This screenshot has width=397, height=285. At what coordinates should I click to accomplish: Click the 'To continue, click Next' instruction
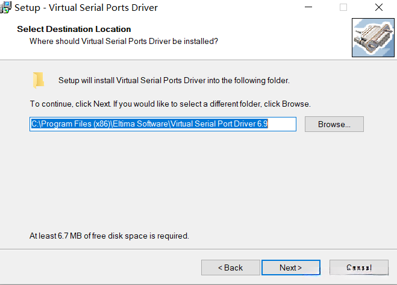(170, 104)
